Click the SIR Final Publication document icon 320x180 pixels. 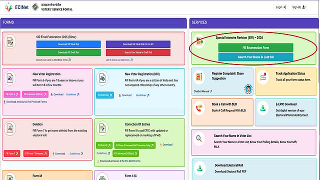[x=10, y=42]
